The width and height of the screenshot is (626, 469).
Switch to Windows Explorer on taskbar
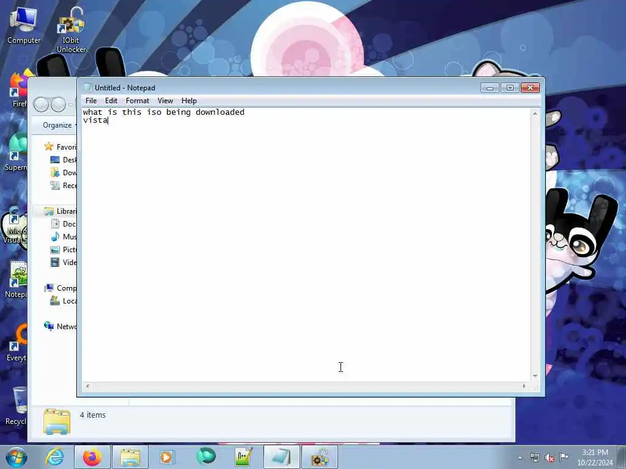pos(130,457)
